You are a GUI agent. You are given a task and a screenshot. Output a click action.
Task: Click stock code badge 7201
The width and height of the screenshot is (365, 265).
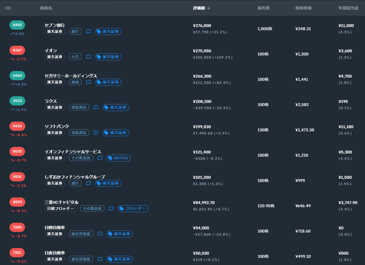pos(17,253)
